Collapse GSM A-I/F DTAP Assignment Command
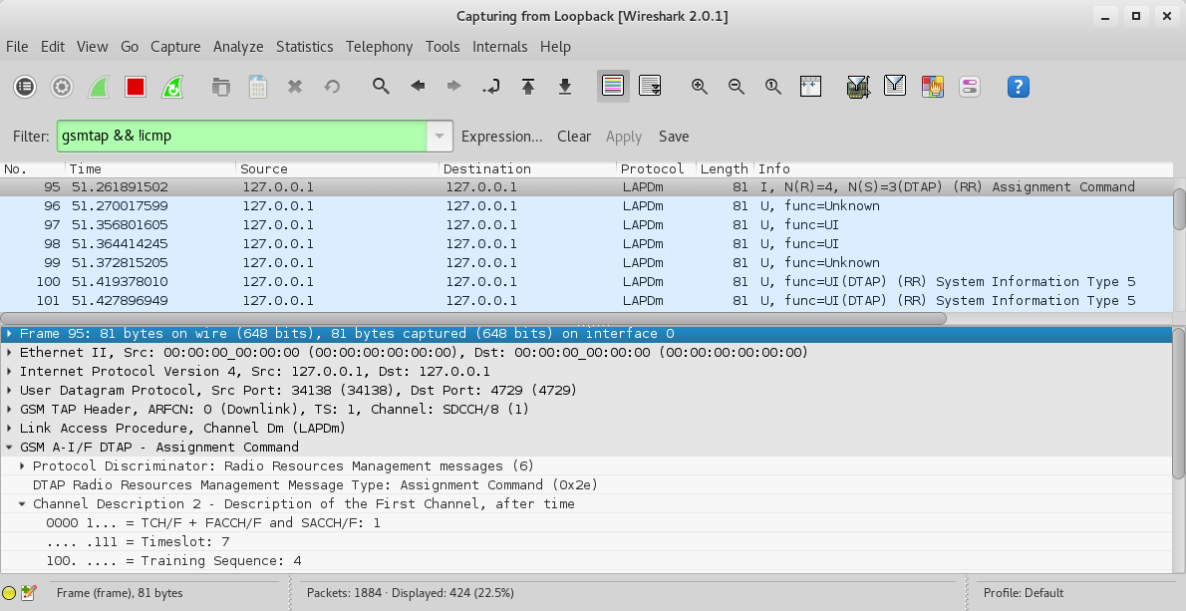 tap(9, 447)
